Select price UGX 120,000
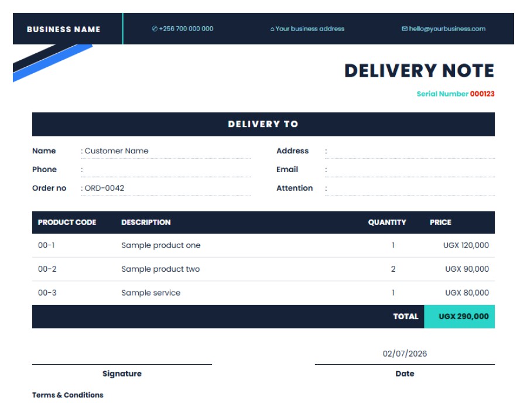The image size is (527, 411). click(x=466, y=245)
